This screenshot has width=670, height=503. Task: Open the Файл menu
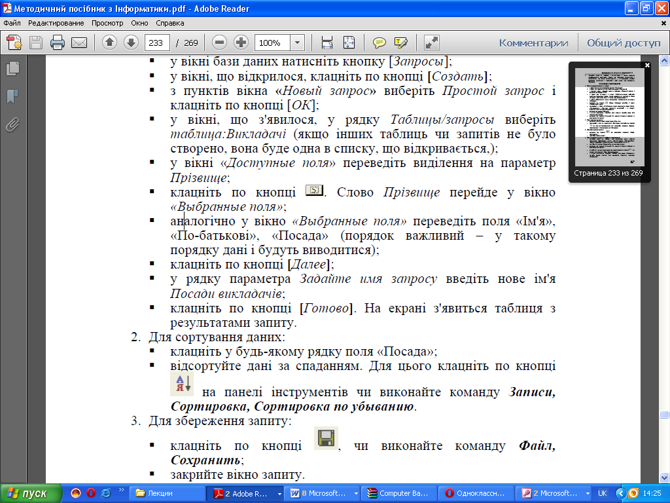point(12,23)
